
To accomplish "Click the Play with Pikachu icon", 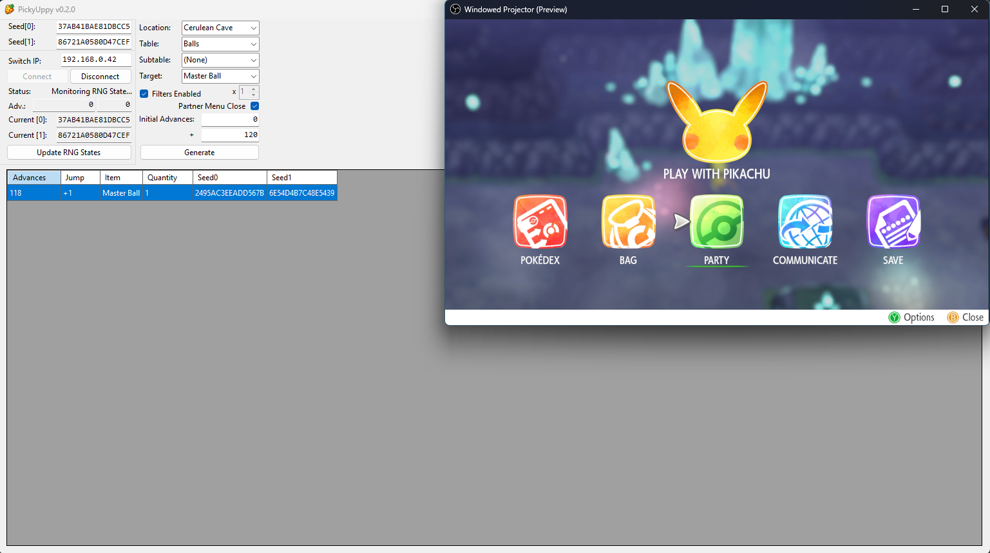I will pyautogui.click(x=717, y=122).
